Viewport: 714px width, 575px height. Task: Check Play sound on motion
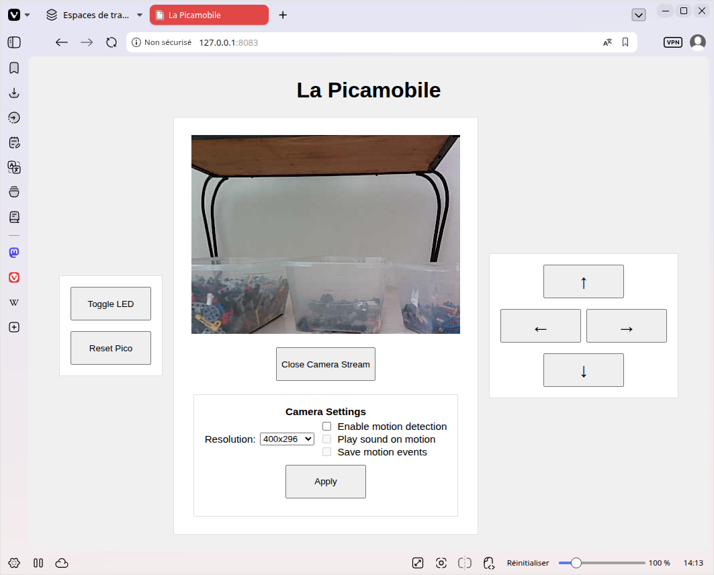coord(327,439)
